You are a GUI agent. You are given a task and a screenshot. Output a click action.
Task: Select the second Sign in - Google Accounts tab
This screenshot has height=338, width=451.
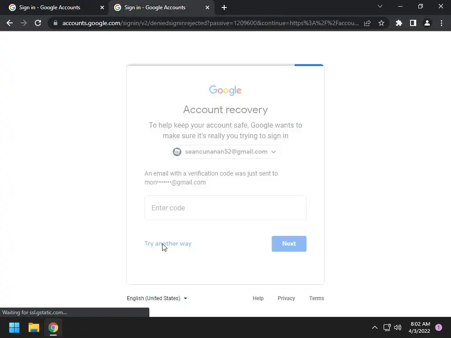pyautogui.click(x=161, y=8)
